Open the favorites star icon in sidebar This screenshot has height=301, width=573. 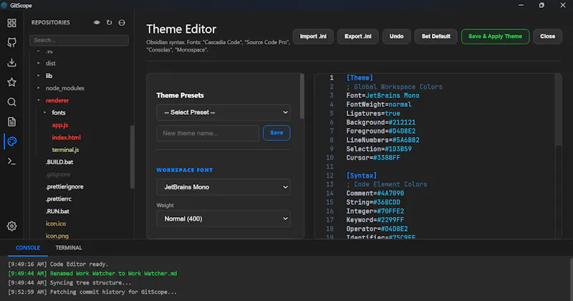(11, 82)
